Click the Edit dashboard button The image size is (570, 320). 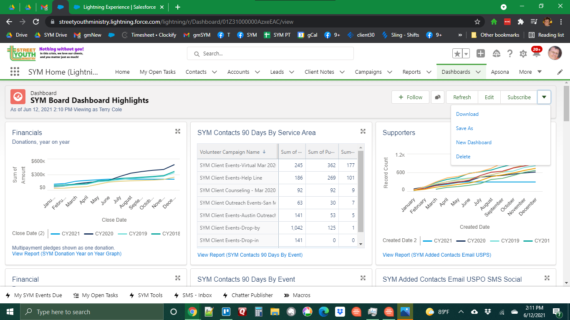(x=489, y=97)
